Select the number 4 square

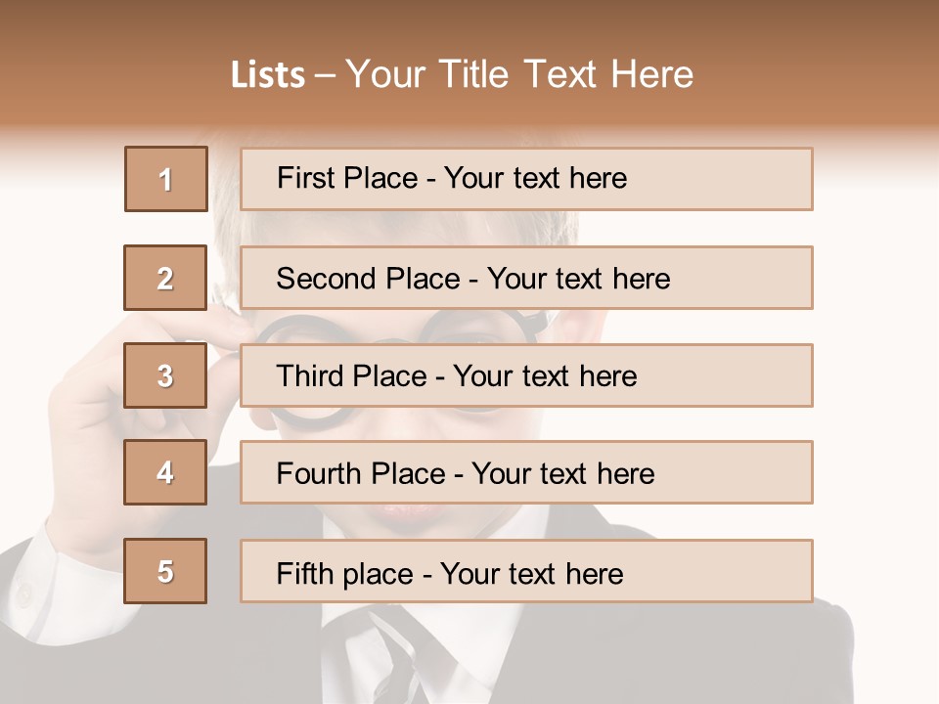165,472
